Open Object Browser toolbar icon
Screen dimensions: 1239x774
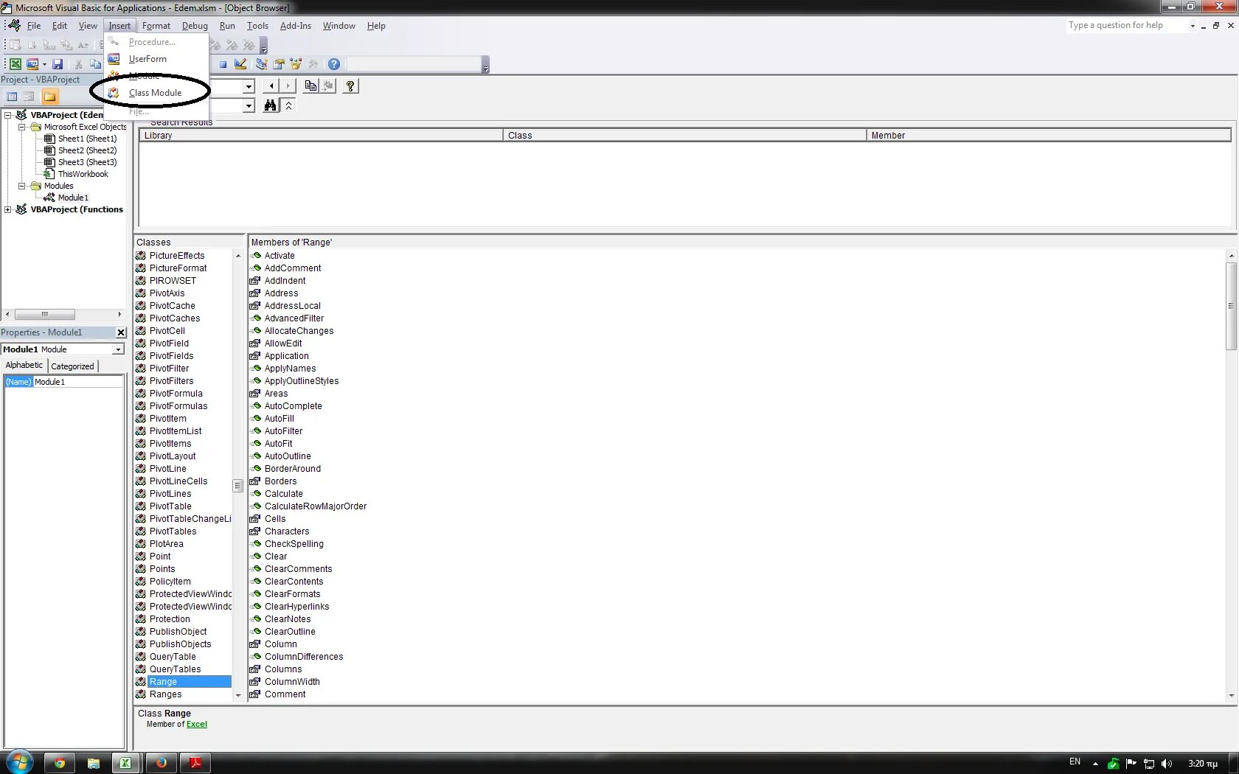point(296,64)
